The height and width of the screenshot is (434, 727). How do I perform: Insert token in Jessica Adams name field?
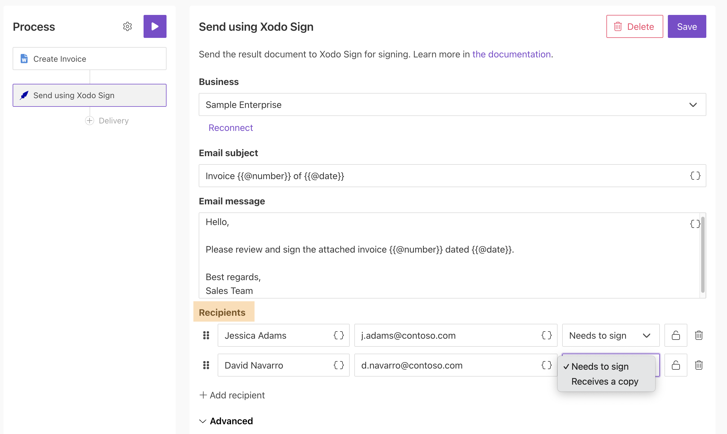pos(339,336)
